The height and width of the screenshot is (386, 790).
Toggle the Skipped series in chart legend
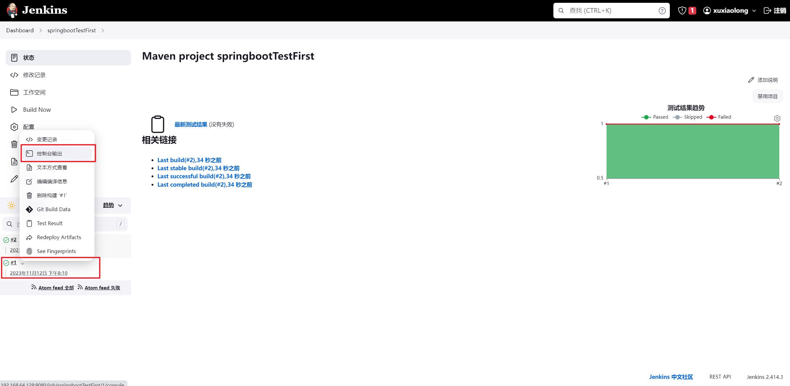point(688,117)
